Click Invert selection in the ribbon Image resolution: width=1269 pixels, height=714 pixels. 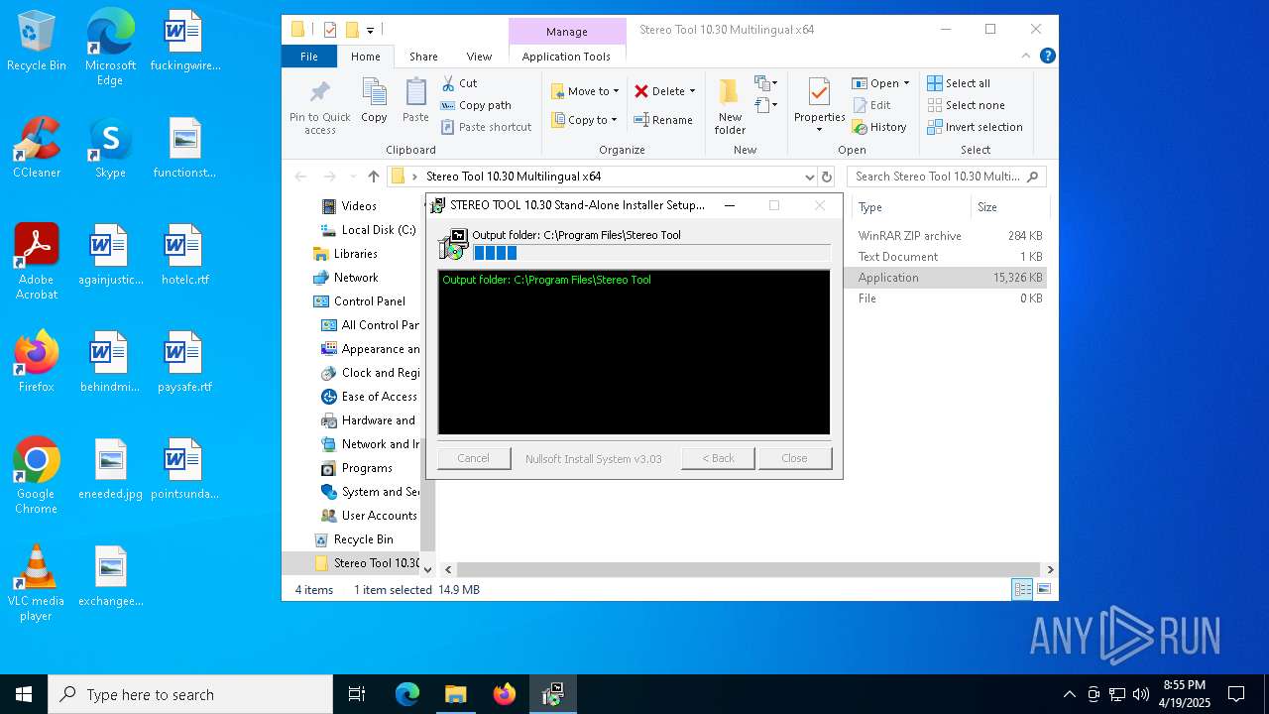tap(976, 127)
